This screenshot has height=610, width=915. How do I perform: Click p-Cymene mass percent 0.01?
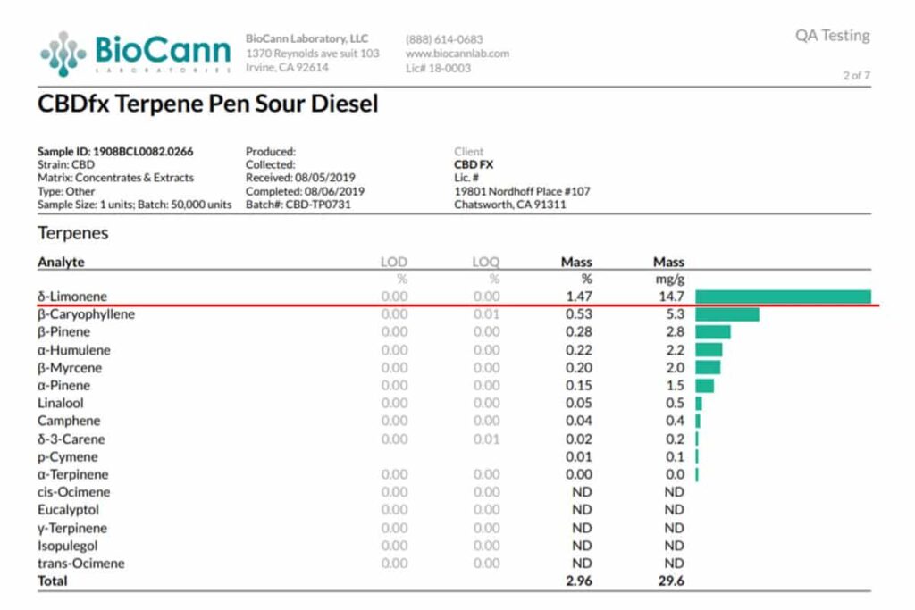(x=579, y=456)
